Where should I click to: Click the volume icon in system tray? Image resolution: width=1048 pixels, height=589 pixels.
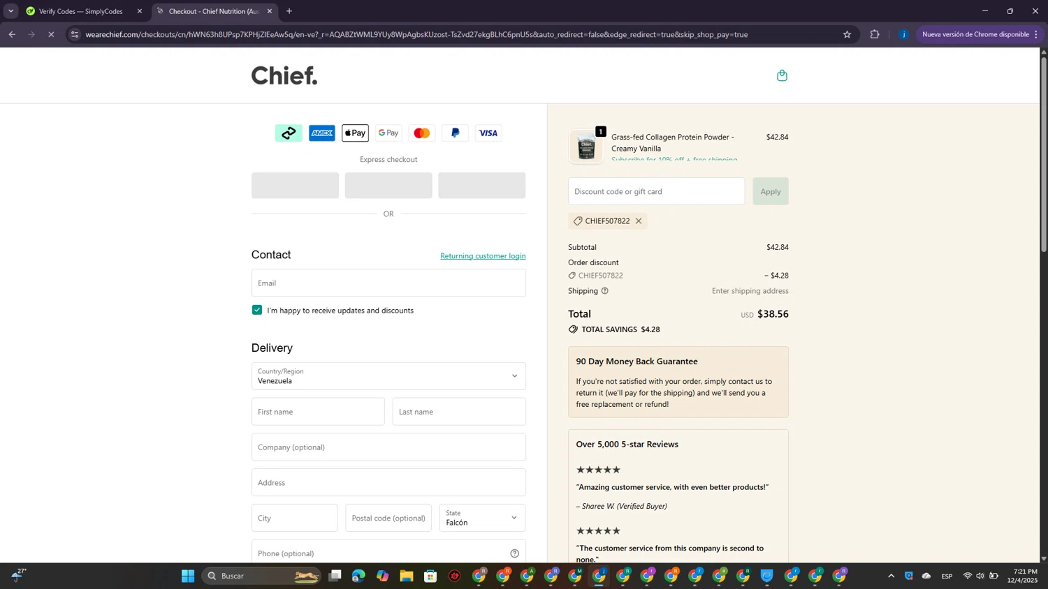pos(980,576)
